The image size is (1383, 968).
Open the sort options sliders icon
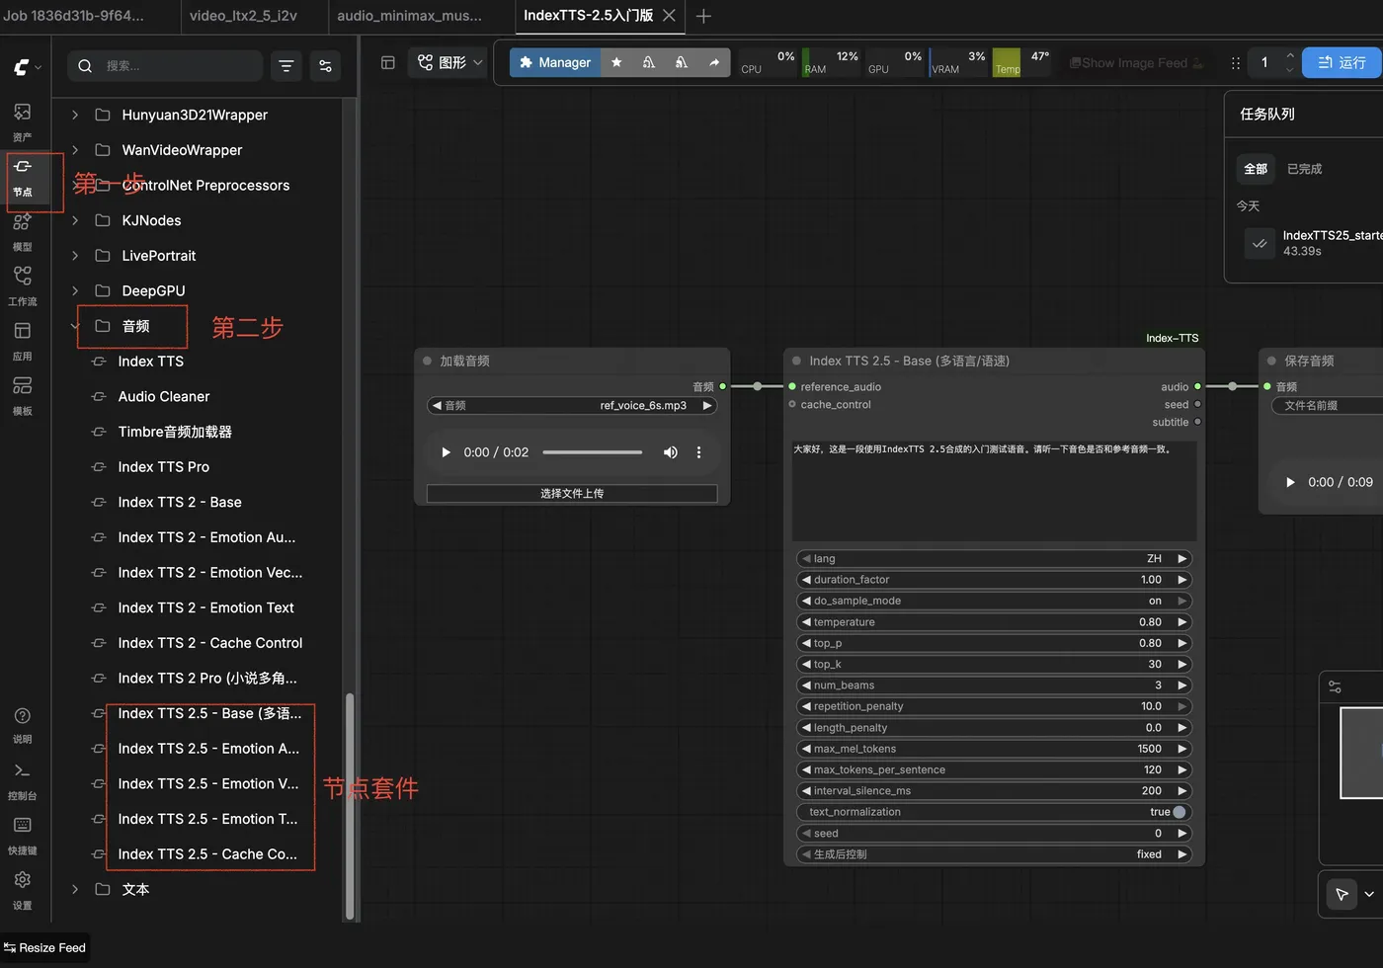pos(325,66)
